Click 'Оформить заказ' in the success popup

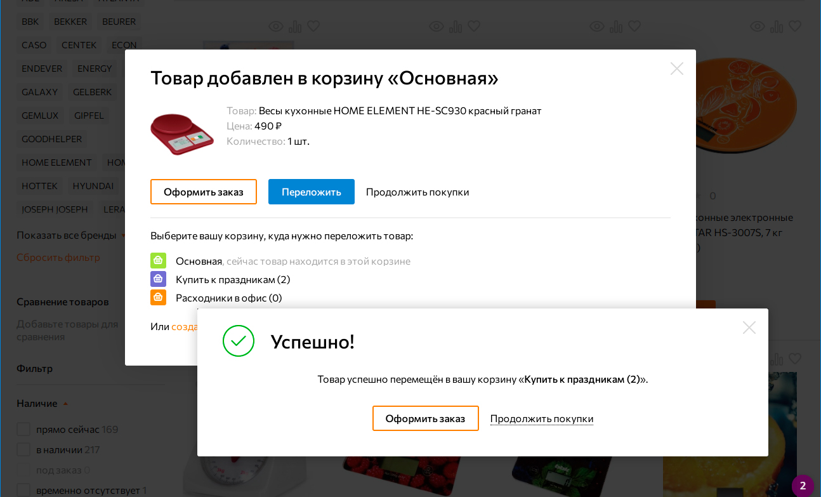click(x=426, y=418)
